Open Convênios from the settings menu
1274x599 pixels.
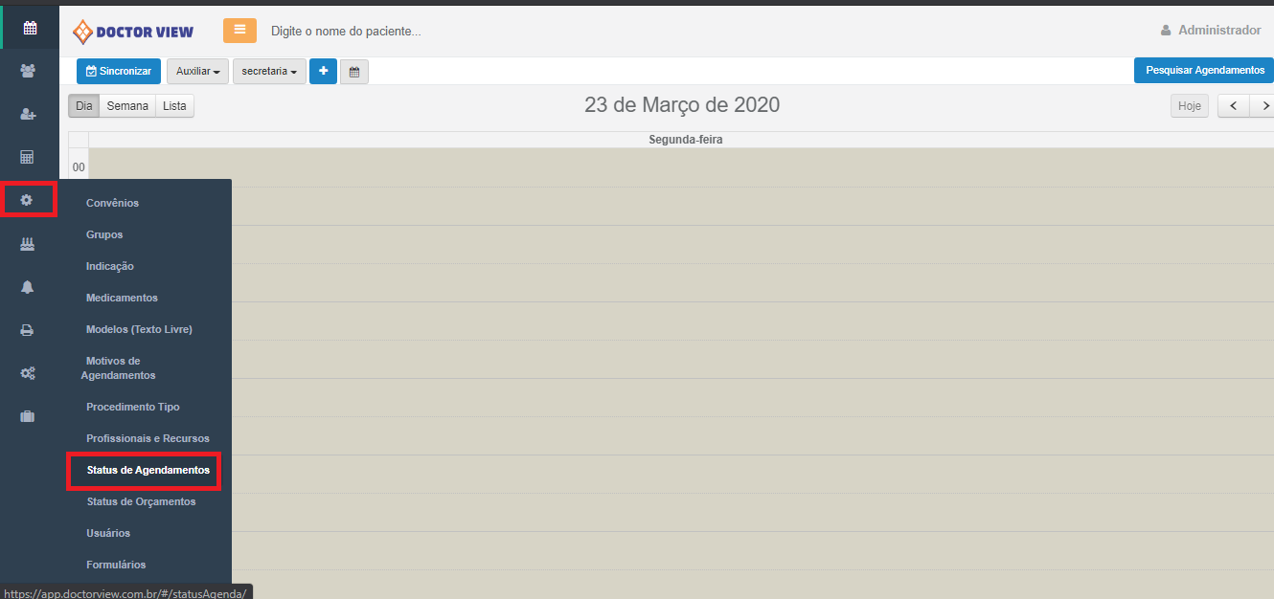tap(112, 203)
